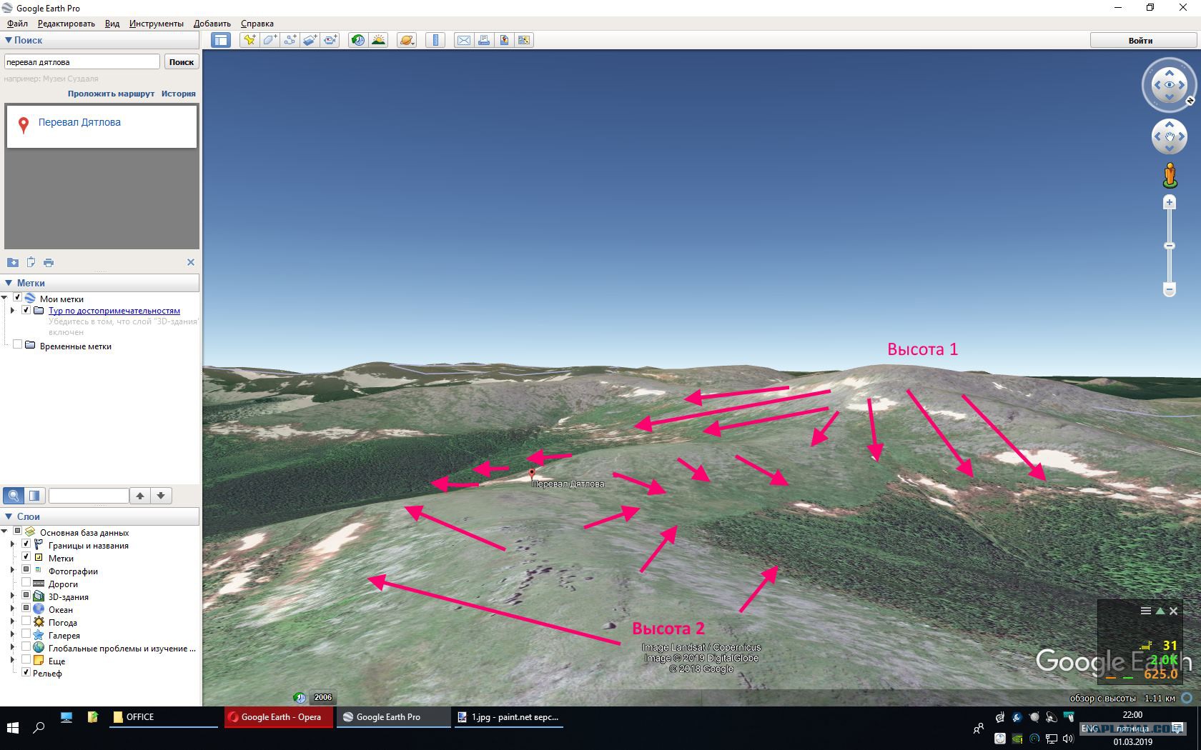Viewport: 1201px width, 750px height.
Task: Clear search results with the blue X
Action: pos(191,262)
